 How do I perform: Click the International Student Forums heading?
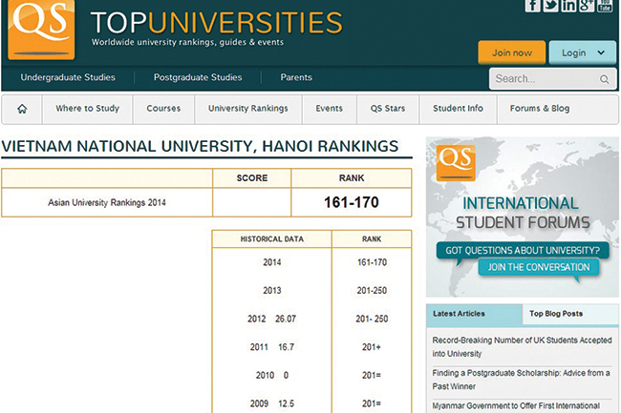[523, 213]
